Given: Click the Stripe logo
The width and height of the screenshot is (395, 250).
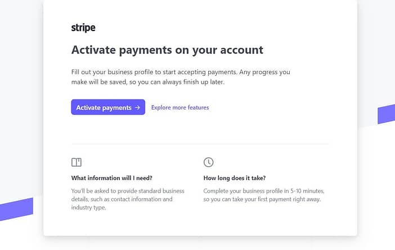Looking at the screenshot, I should (x=83, y=28).
